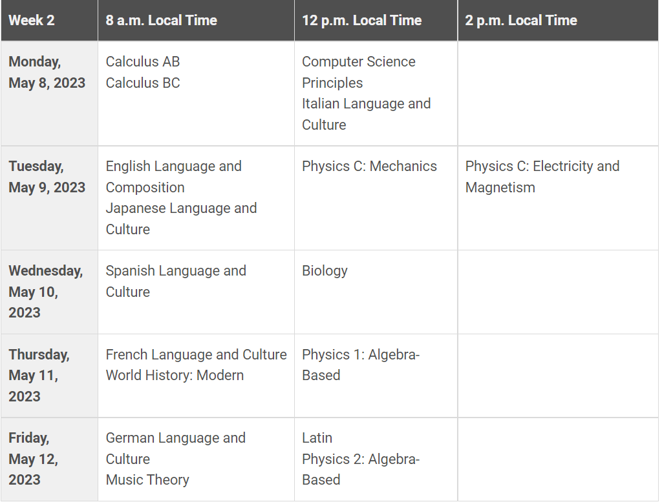Click Calculus AB exam entry
The width and height of the screenshot is (662, 504).
tap(143, 62)
